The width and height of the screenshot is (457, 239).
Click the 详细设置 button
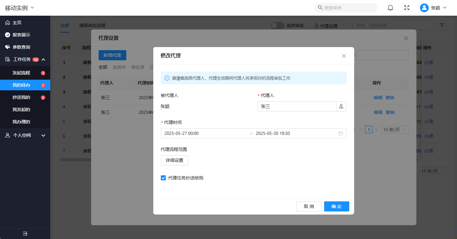point(174,160)
